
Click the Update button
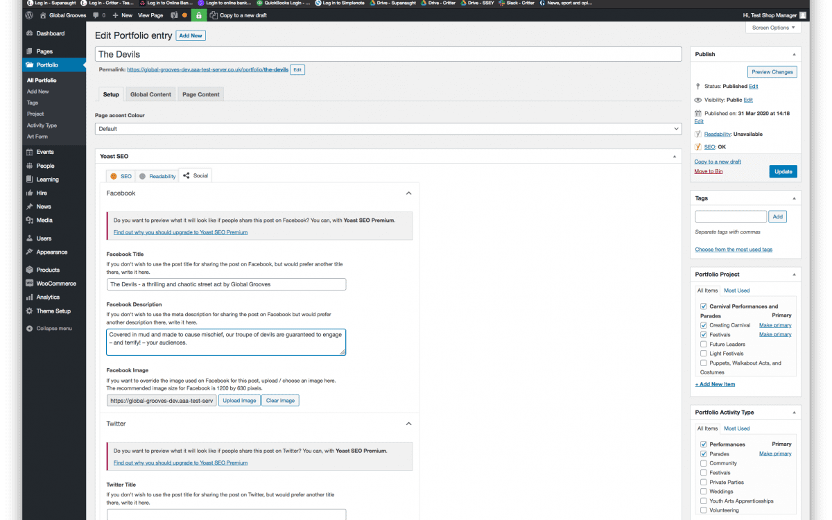tap(783, 171)
